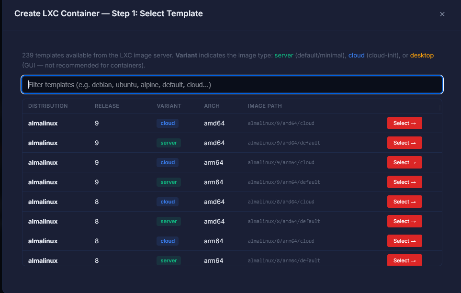The width and height of the screenshot is (461, 293).
Task: Select almalinux 9 arm64 default template
Action: [404, 182]
